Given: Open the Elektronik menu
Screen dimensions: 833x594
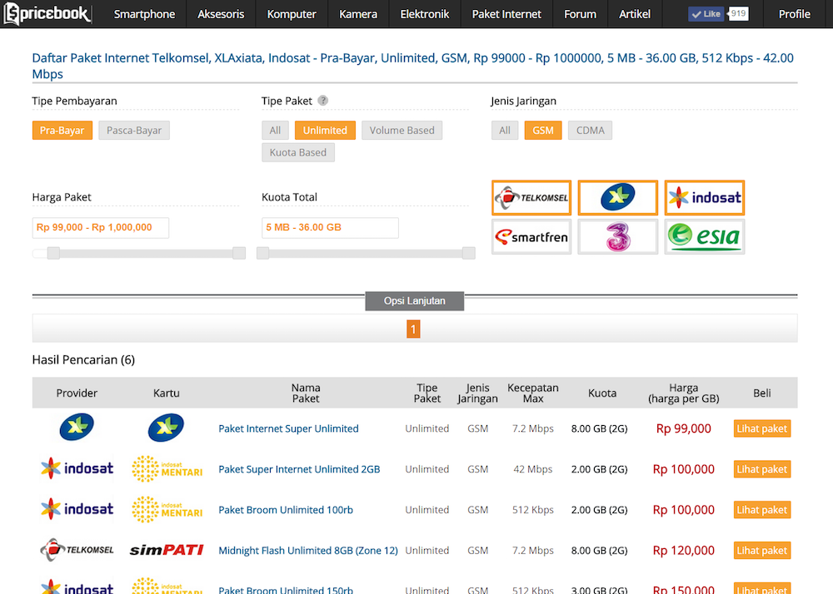Looking at the screenshot, I should (425, 14).
